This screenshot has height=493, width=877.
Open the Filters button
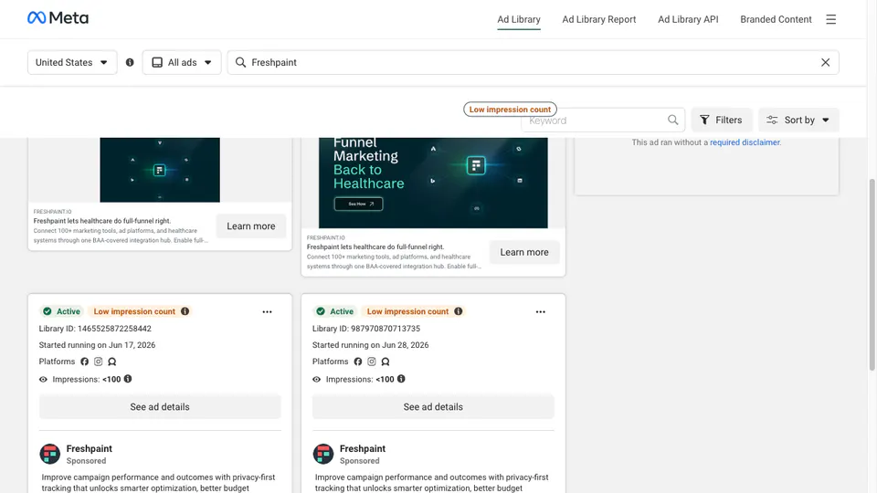point(722,121)
